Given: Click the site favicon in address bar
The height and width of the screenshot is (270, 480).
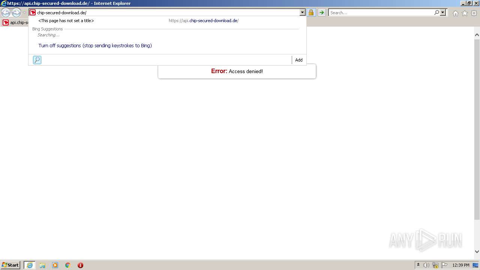Looking at the screenshot, I should pos(33,12).
